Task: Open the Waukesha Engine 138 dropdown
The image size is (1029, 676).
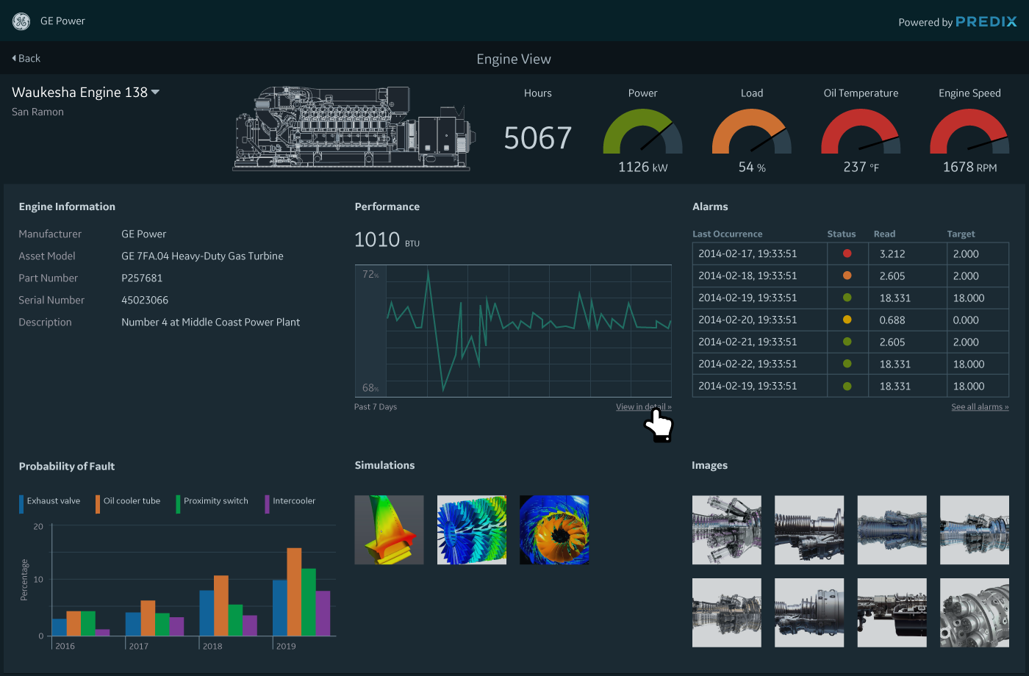Action: click(x=85, y=92)
